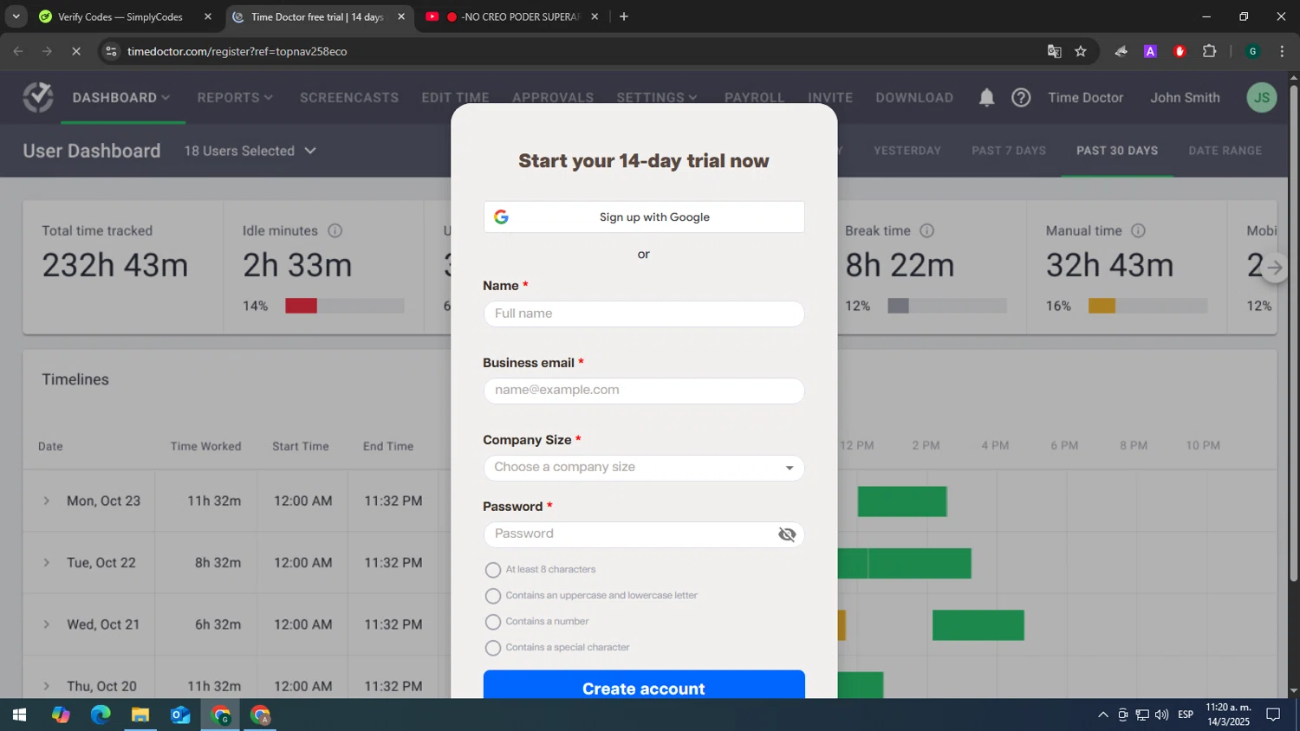The image size is (1300, 731).
Task: Click the Time Doctor checkmark logo
Action: pos(38,98)
